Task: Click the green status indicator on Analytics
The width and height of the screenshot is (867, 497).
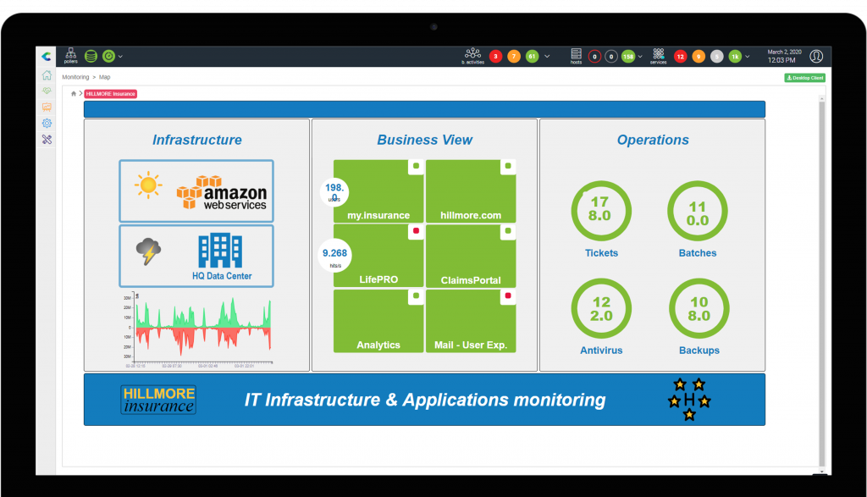Action: click(x=416, y=295)
